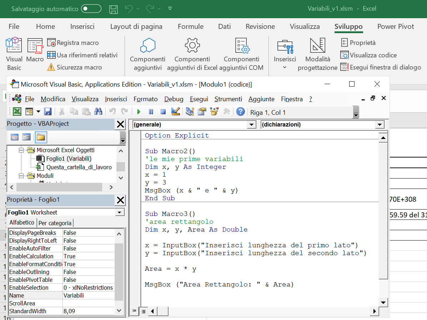Open the (dichiarazioni) procedure dropdown

tap(380, 125)
